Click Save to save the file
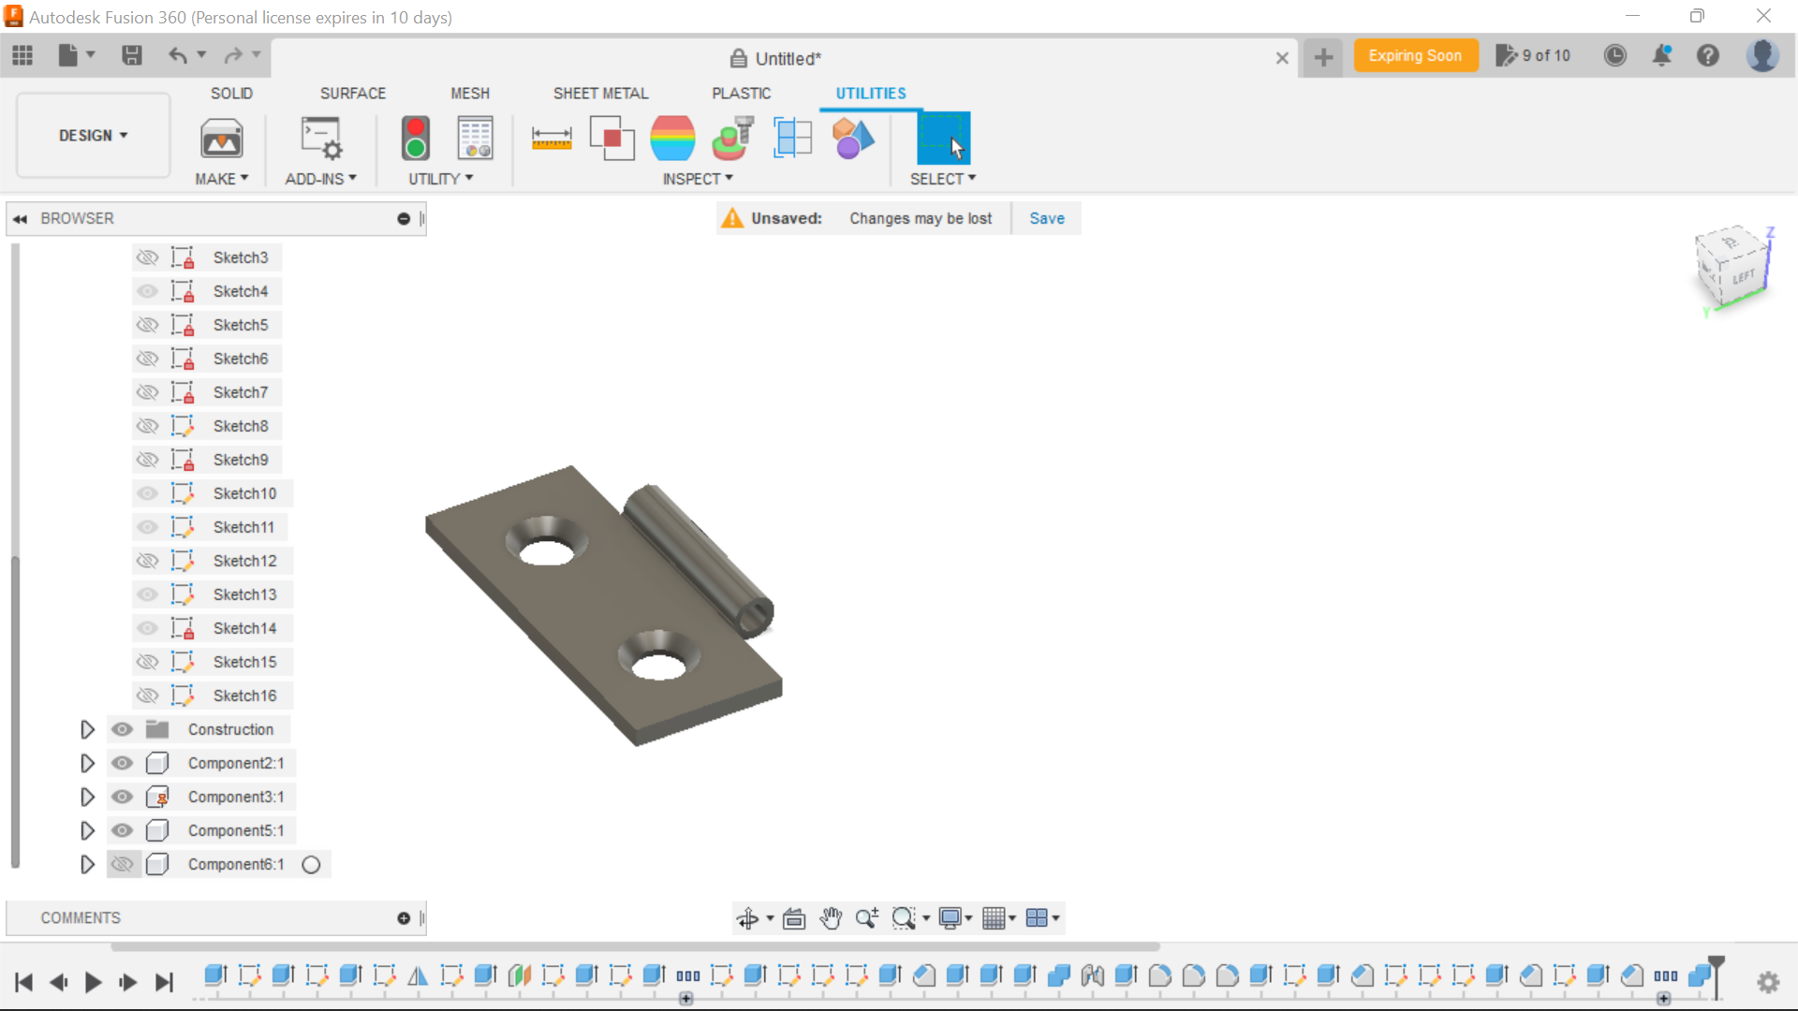Image resolution: width=1798 pixels, height=1011 pixels. [x=1049, y=218]
